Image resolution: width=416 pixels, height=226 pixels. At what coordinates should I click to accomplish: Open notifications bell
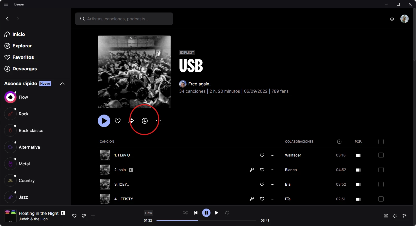pyautogui.click(x=392, y=19)
